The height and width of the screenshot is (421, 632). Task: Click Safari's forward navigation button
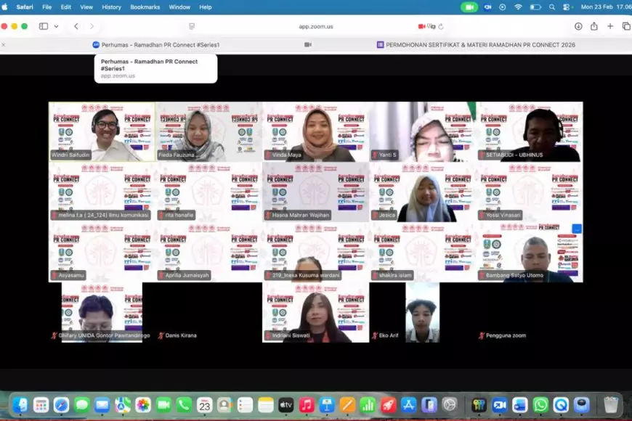click(x=92, y=26)
